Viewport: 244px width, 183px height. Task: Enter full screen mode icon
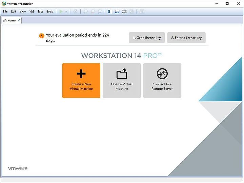point(124,12)
